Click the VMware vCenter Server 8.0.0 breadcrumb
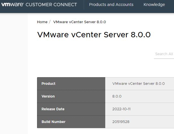The image size is (174, 134). tap(80, 22)
